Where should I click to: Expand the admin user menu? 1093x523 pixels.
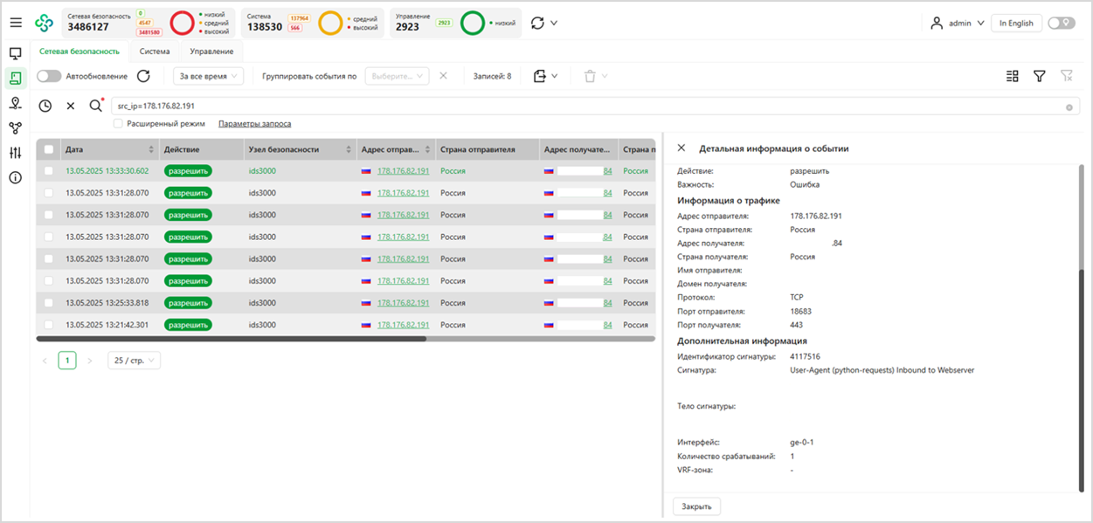958,23
